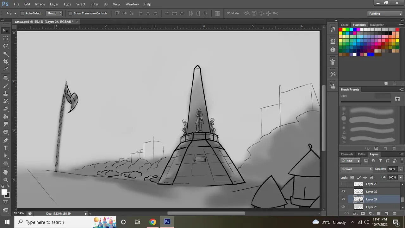Open the Fill slider arrow

(401, 177)
